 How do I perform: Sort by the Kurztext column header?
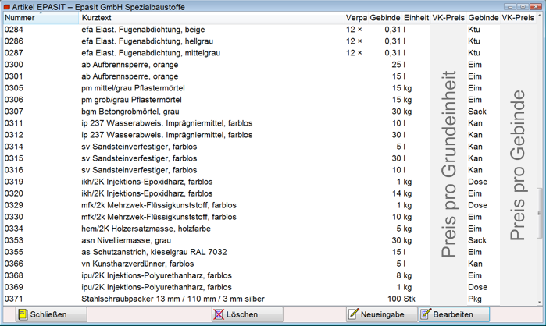tap(212, 18)
